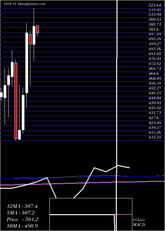Click the 485.16 price axis label
The width and height of the screenshot is (165, 231).
(155, 49)
